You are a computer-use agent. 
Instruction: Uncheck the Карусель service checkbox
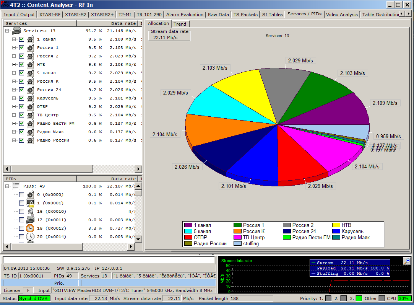pos(22,98)
